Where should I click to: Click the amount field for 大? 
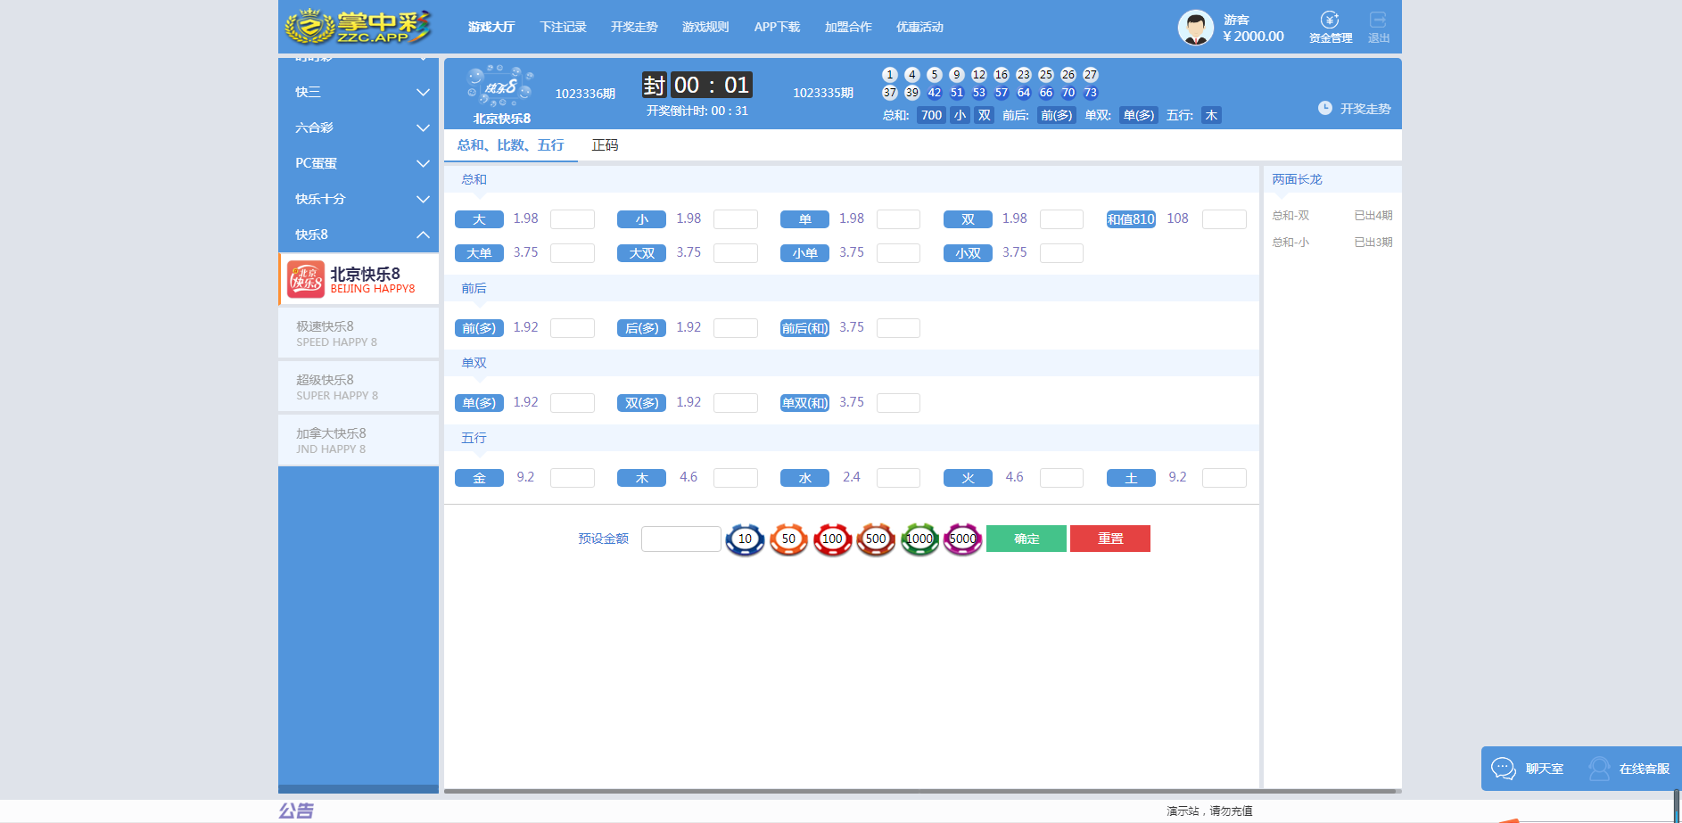pos(573,219)
